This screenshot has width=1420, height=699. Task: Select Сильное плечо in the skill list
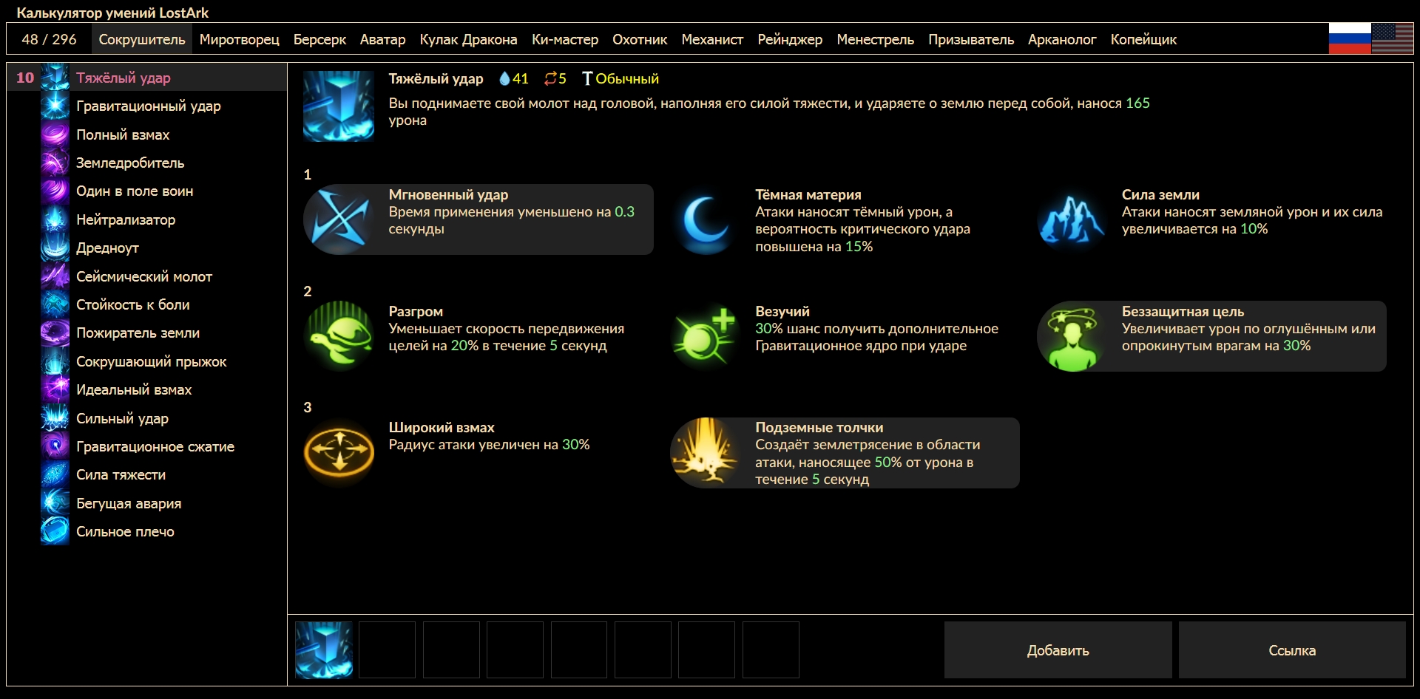[146, 531]
